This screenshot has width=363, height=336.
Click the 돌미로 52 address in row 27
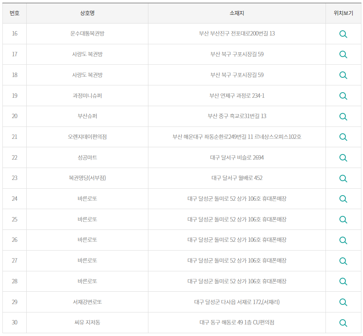coord(237,261)
